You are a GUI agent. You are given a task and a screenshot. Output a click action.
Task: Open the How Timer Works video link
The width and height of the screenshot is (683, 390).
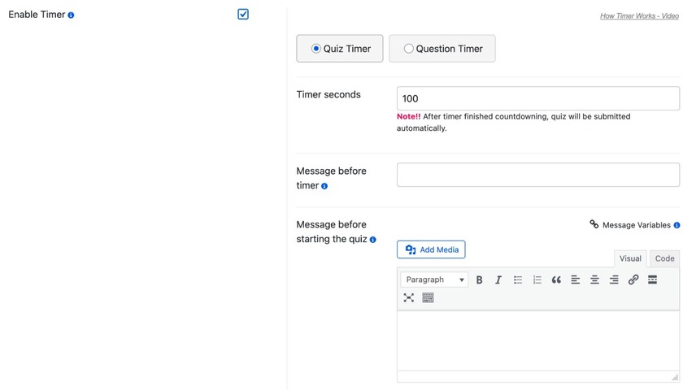click(639, 16)
